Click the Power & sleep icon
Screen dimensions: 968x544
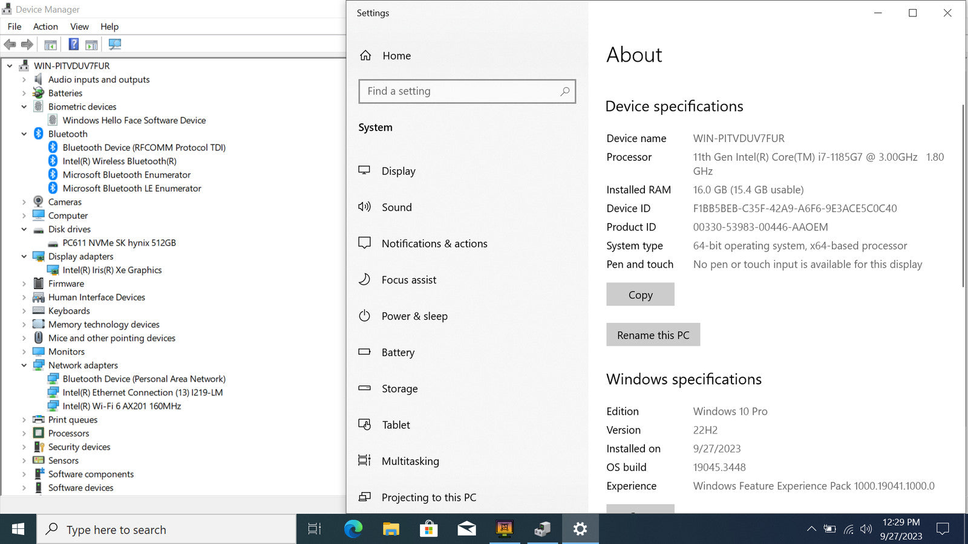pyautogui.click(x=364, y=316)
